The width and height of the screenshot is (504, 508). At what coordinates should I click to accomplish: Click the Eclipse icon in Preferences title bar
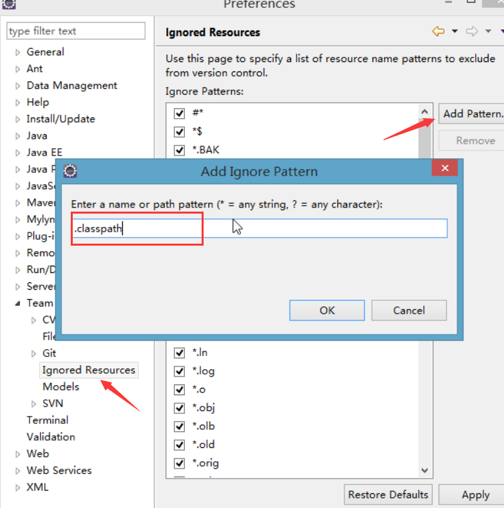(x=9, y=4)
